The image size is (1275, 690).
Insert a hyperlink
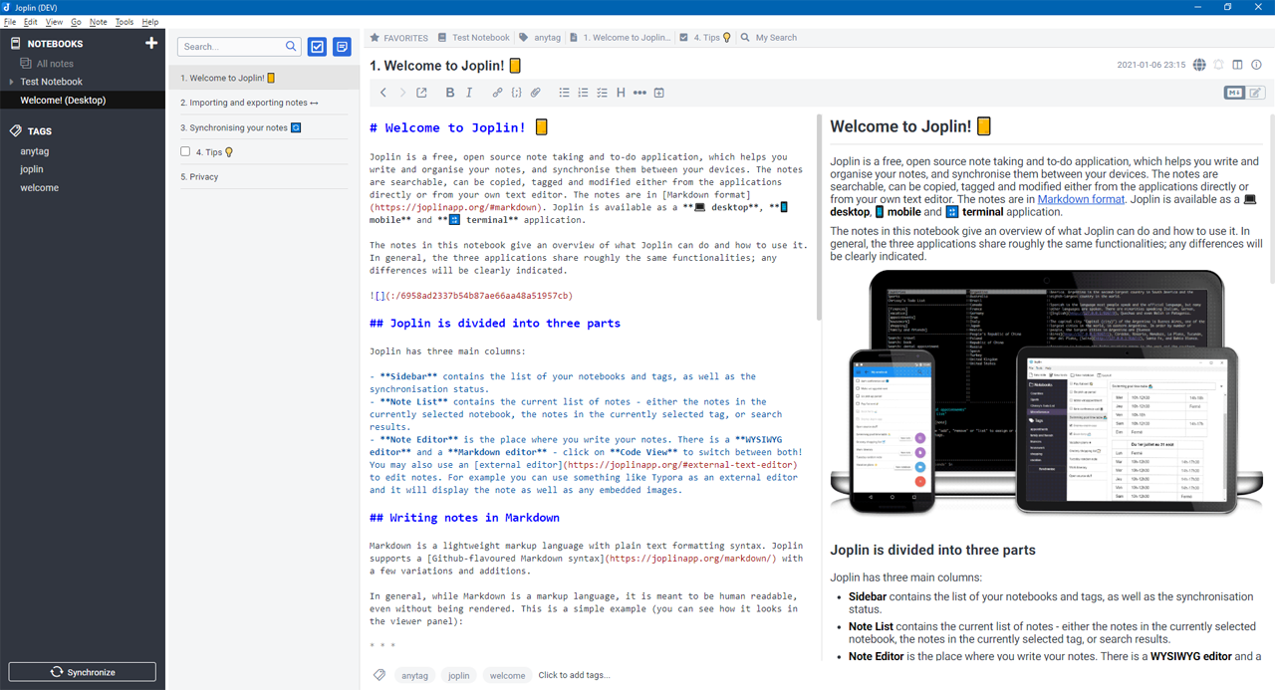click(497, 93)
